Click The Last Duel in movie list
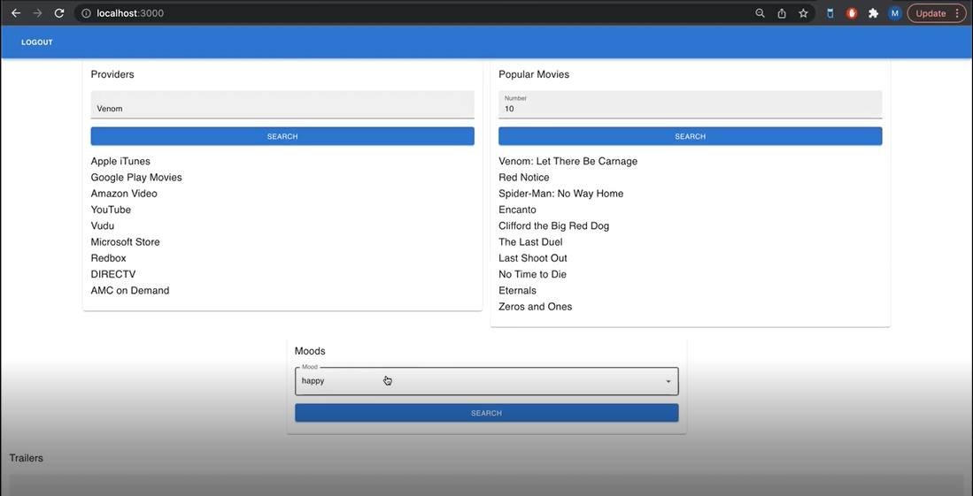The height and width of the screenshot is (496, 973). pos(530,241)
